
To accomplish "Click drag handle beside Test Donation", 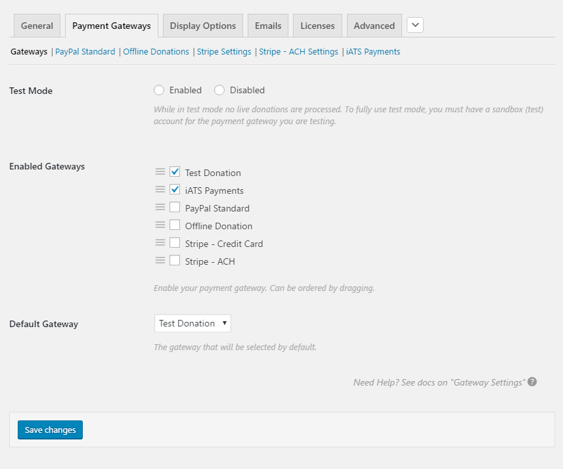I will [x=160, y=171].
